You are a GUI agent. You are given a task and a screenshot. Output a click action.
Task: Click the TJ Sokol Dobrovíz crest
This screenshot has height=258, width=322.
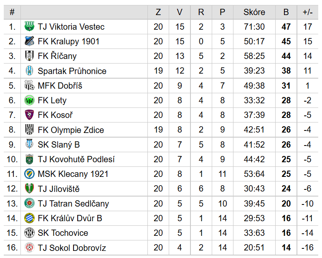tap(29, 248)
